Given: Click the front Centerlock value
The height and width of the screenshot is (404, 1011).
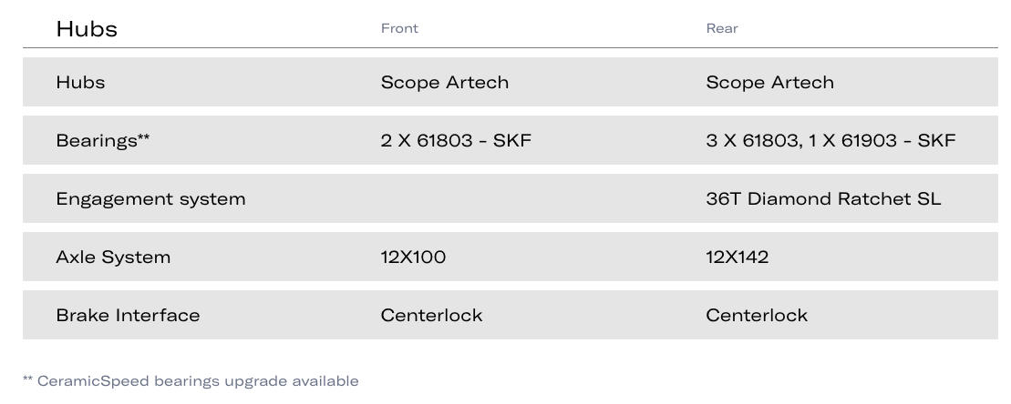Looking at the screenshot, I should (431, 315).
